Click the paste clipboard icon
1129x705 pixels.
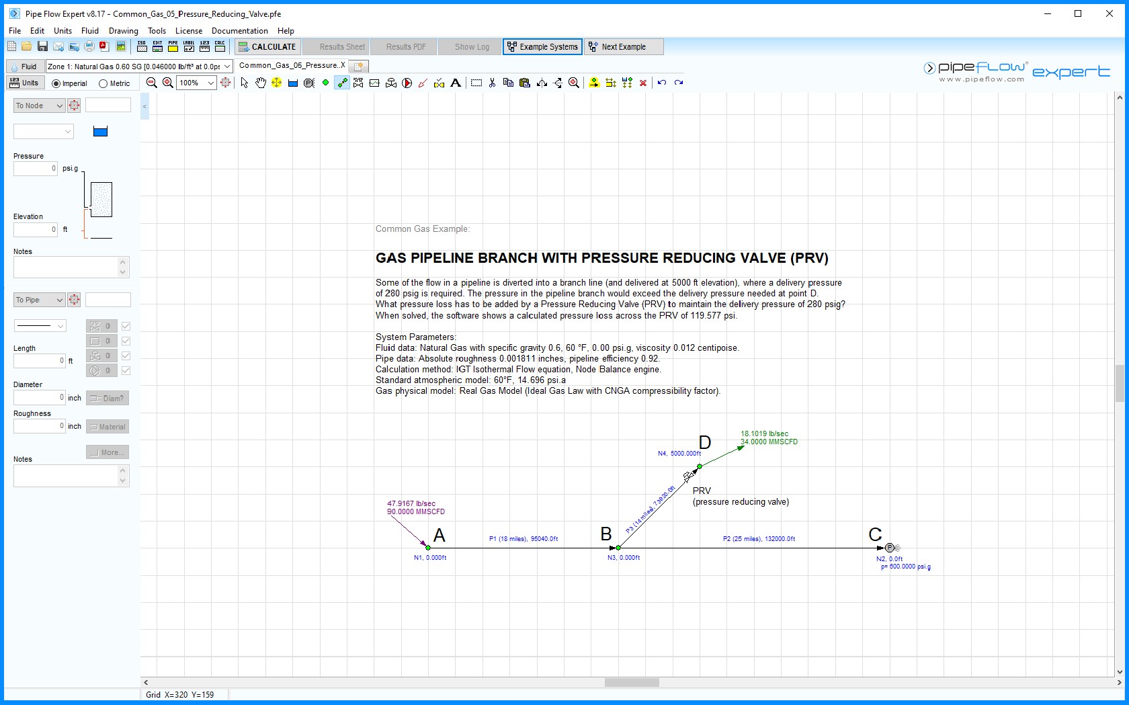point(525,83)
